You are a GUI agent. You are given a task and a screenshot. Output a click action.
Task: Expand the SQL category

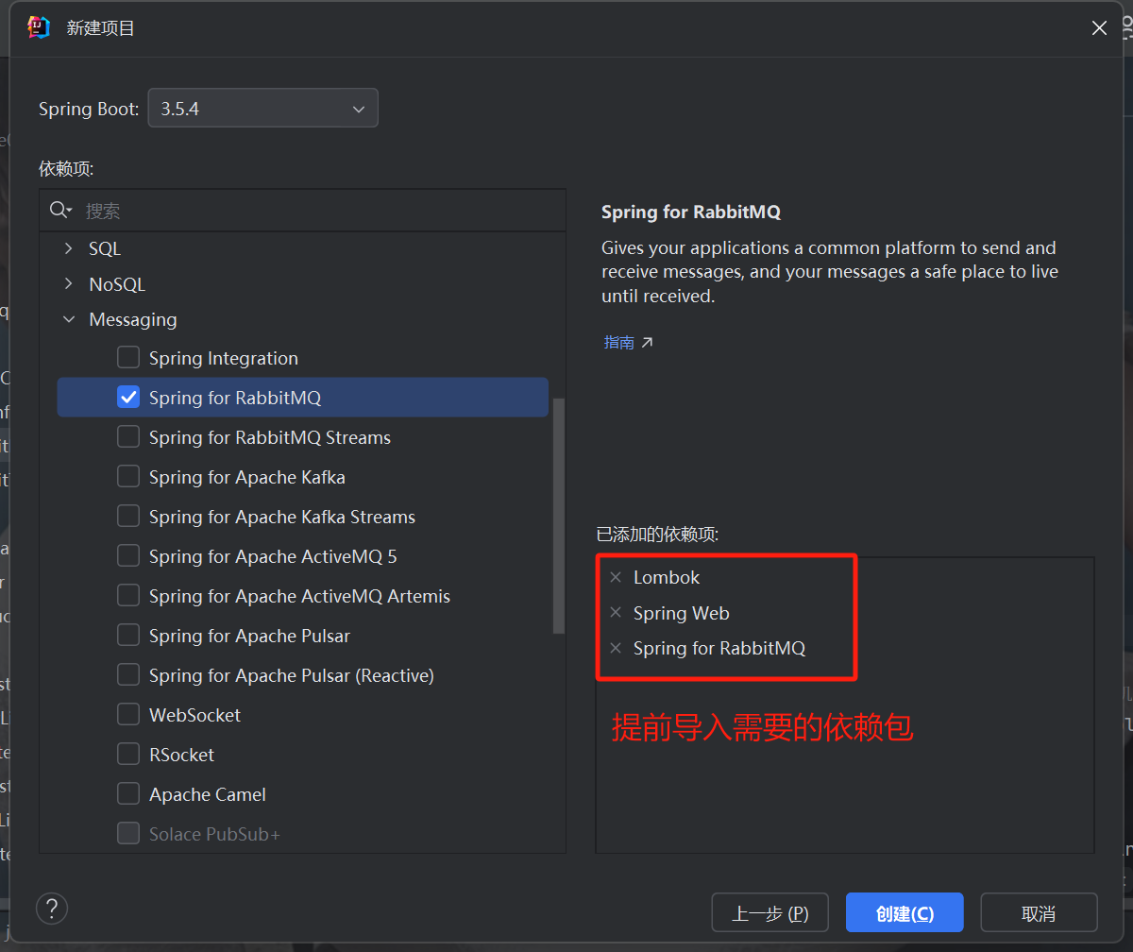click(x=68, y=248)
